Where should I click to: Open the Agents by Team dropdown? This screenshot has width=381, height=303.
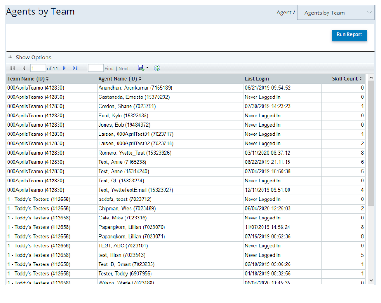[336, 13]
